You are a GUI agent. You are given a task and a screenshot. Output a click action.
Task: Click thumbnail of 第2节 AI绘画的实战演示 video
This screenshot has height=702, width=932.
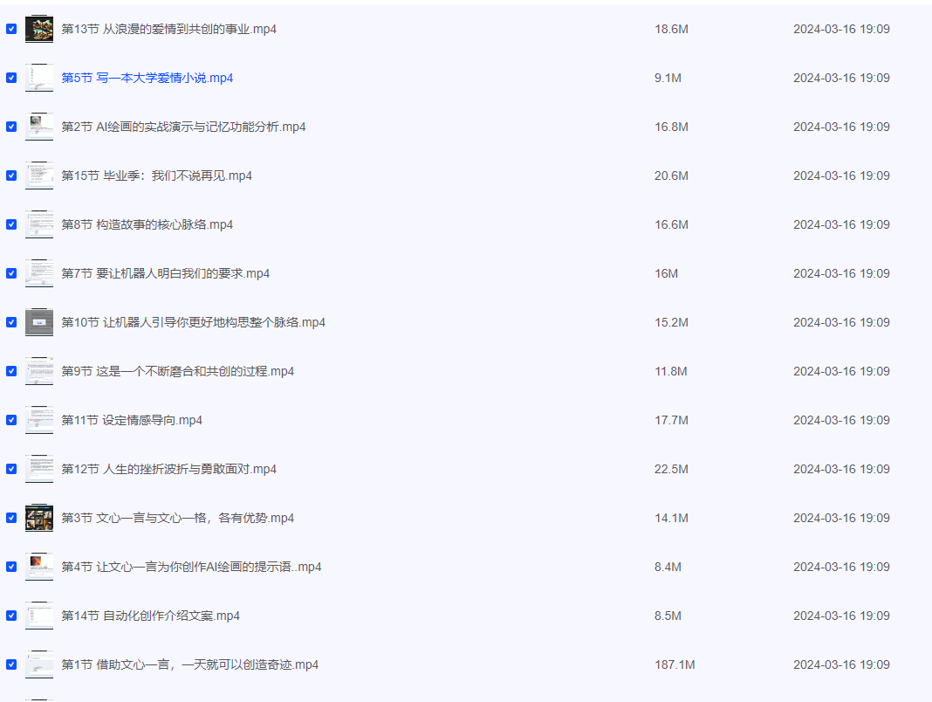pyautogui.click(x=39, y=127)
